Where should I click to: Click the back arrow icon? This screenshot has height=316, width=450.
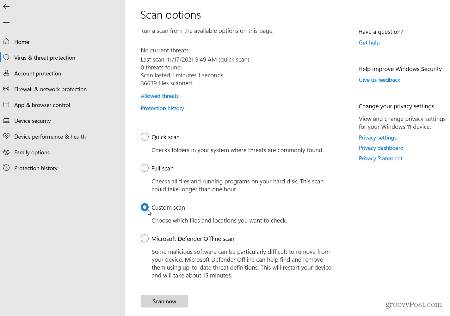tap(6, 7)
